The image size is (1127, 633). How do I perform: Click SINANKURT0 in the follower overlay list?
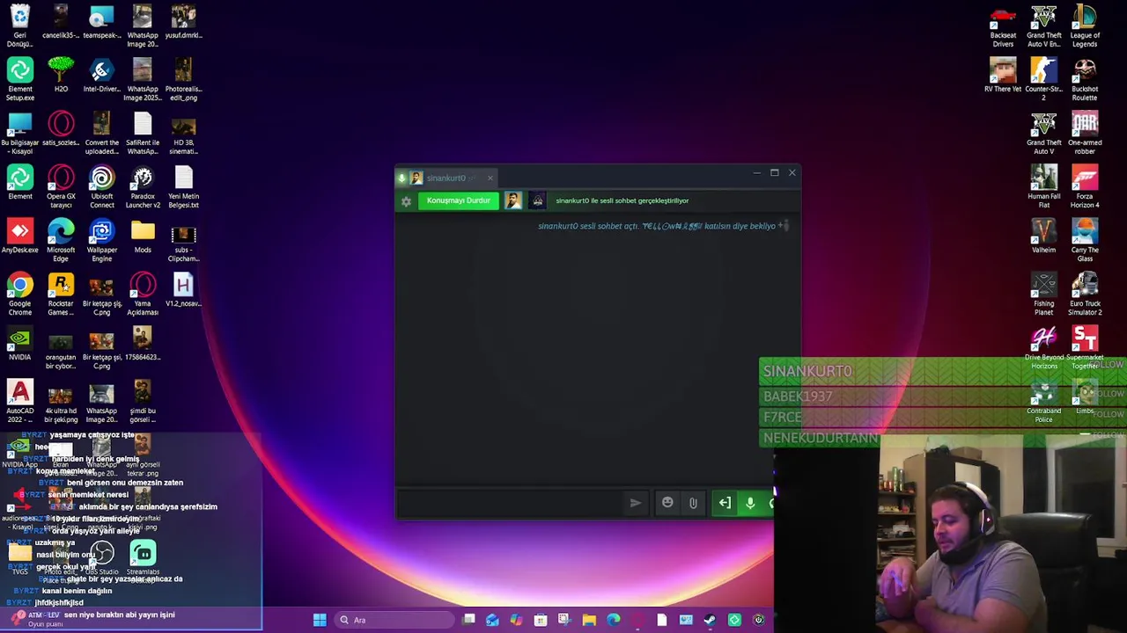tap(807, 371)
